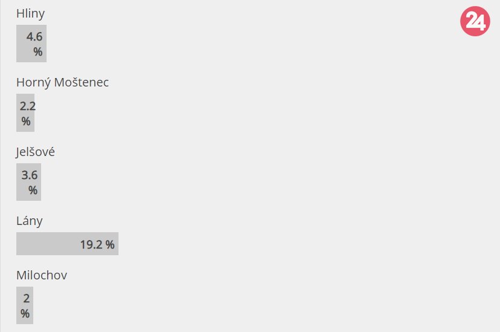Click the percent sign in Jelšové bar

point(33,190)
